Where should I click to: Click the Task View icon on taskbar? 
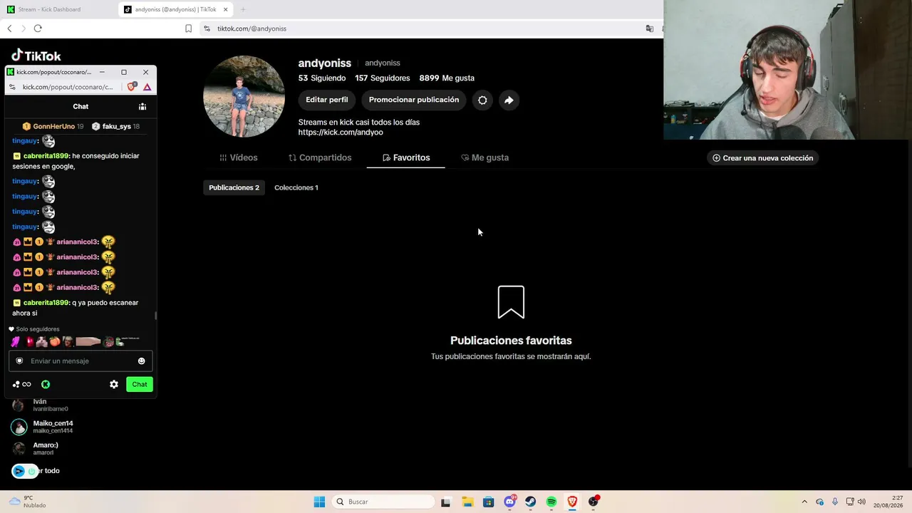446,502
